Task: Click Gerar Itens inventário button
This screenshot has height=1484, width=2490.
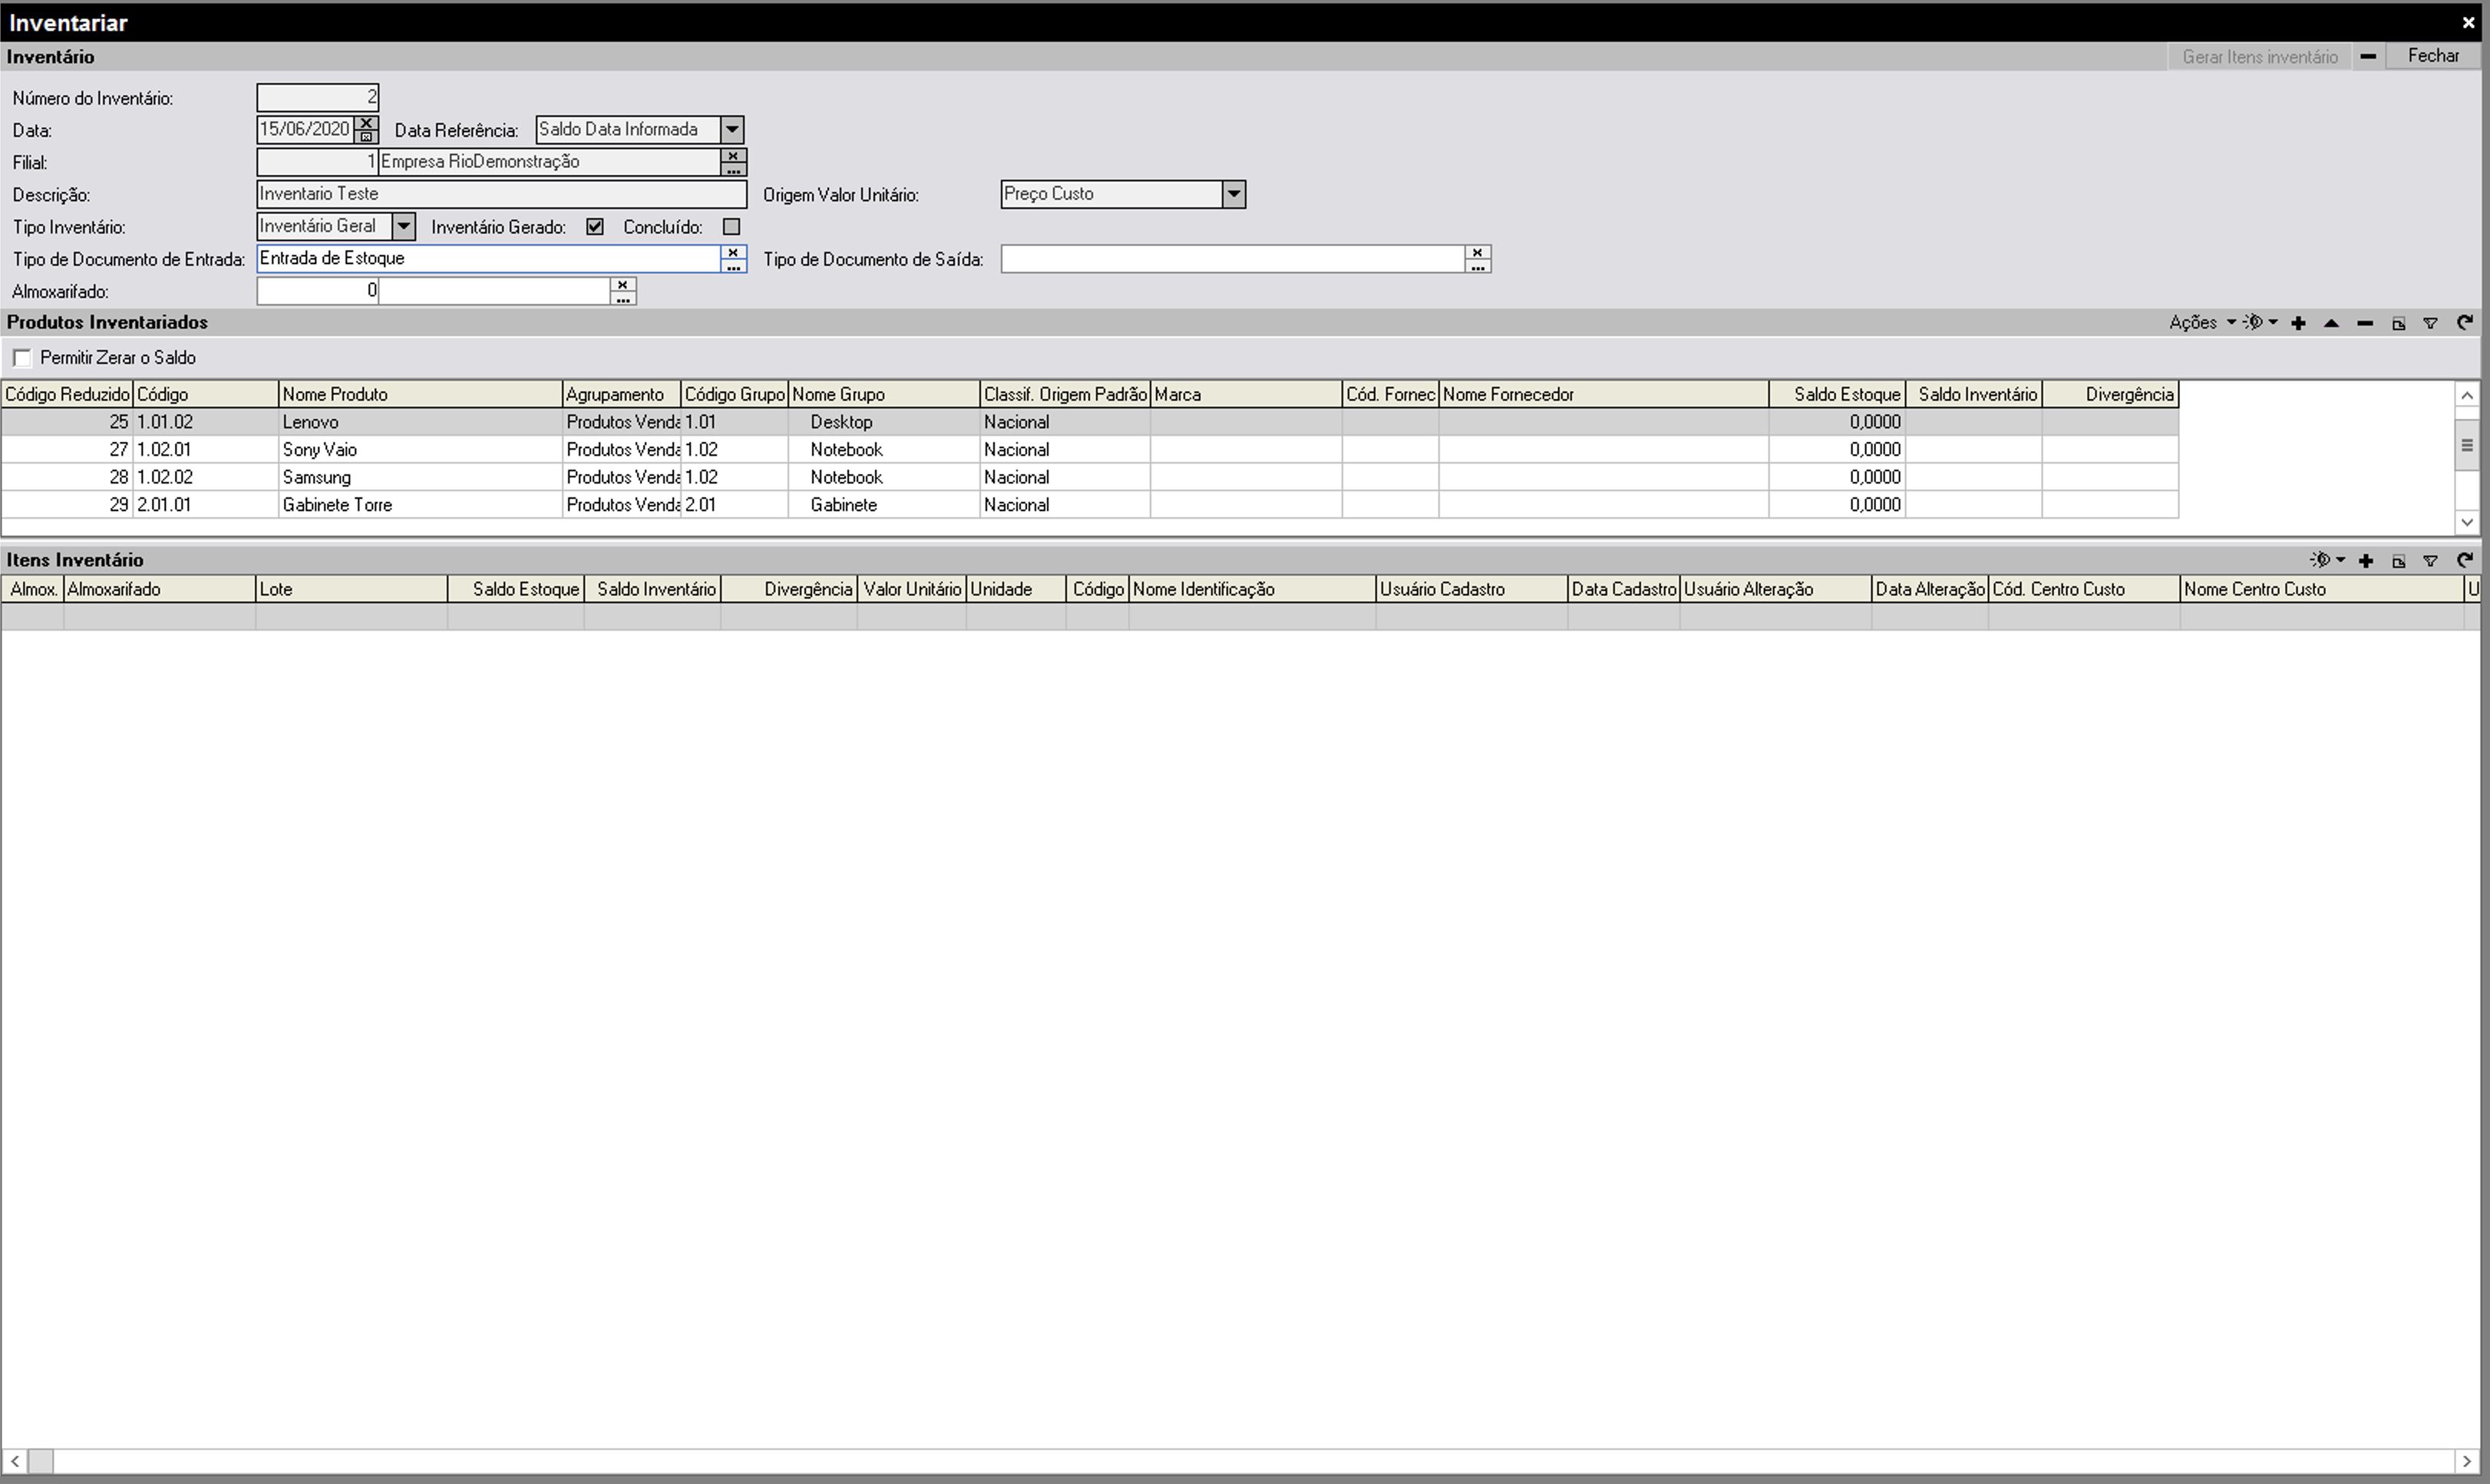Action: tap(2259, 57)
